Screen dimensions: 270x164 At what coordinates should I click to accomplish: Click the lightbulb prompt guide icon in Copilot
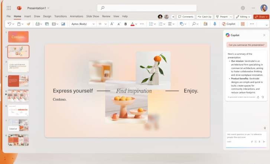pos(265,128)
